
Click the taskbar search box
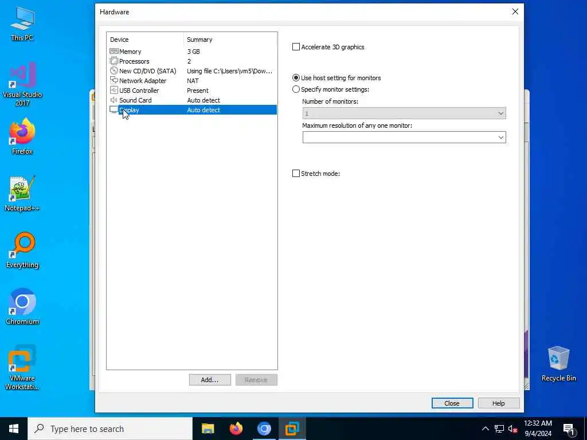pos(110,429)
